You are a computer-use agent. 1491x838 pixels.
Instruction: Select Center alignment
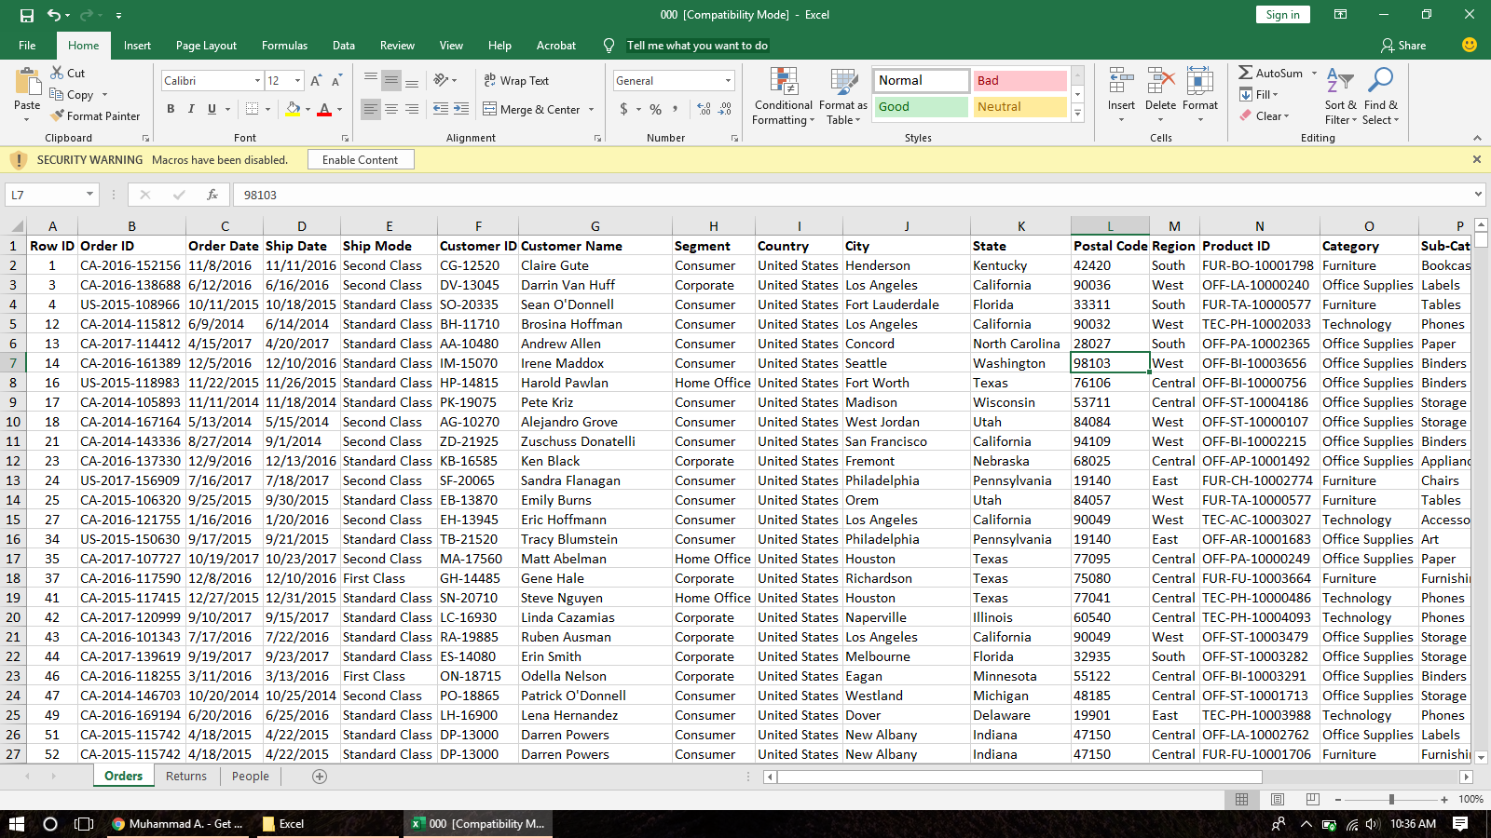click(x=390, y=109)
